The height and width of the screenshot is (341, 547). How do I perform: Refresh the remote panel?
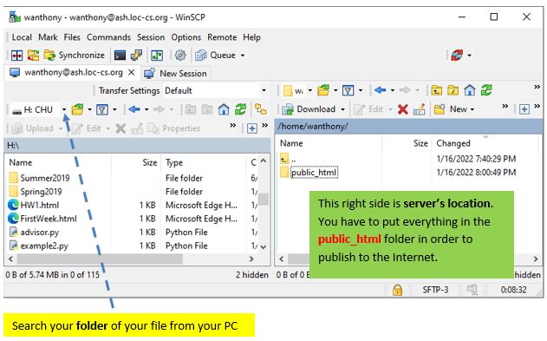coord(486,90)
